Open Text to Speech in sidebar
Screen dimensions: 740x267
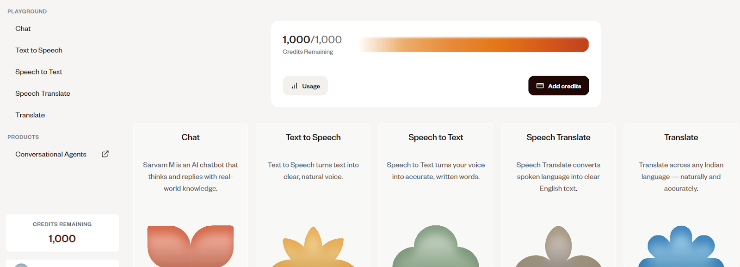point(39,50)
